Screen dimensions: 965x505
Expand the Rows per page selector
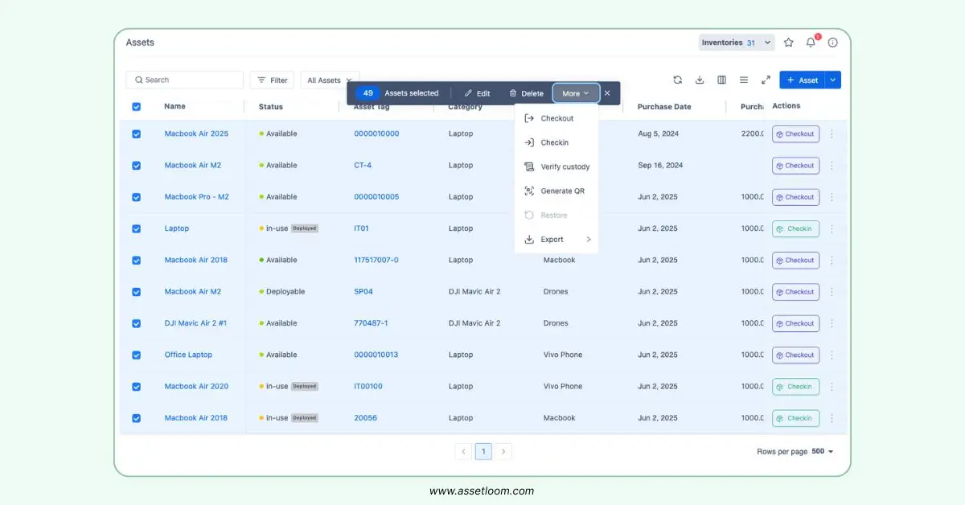coord(822,452)
